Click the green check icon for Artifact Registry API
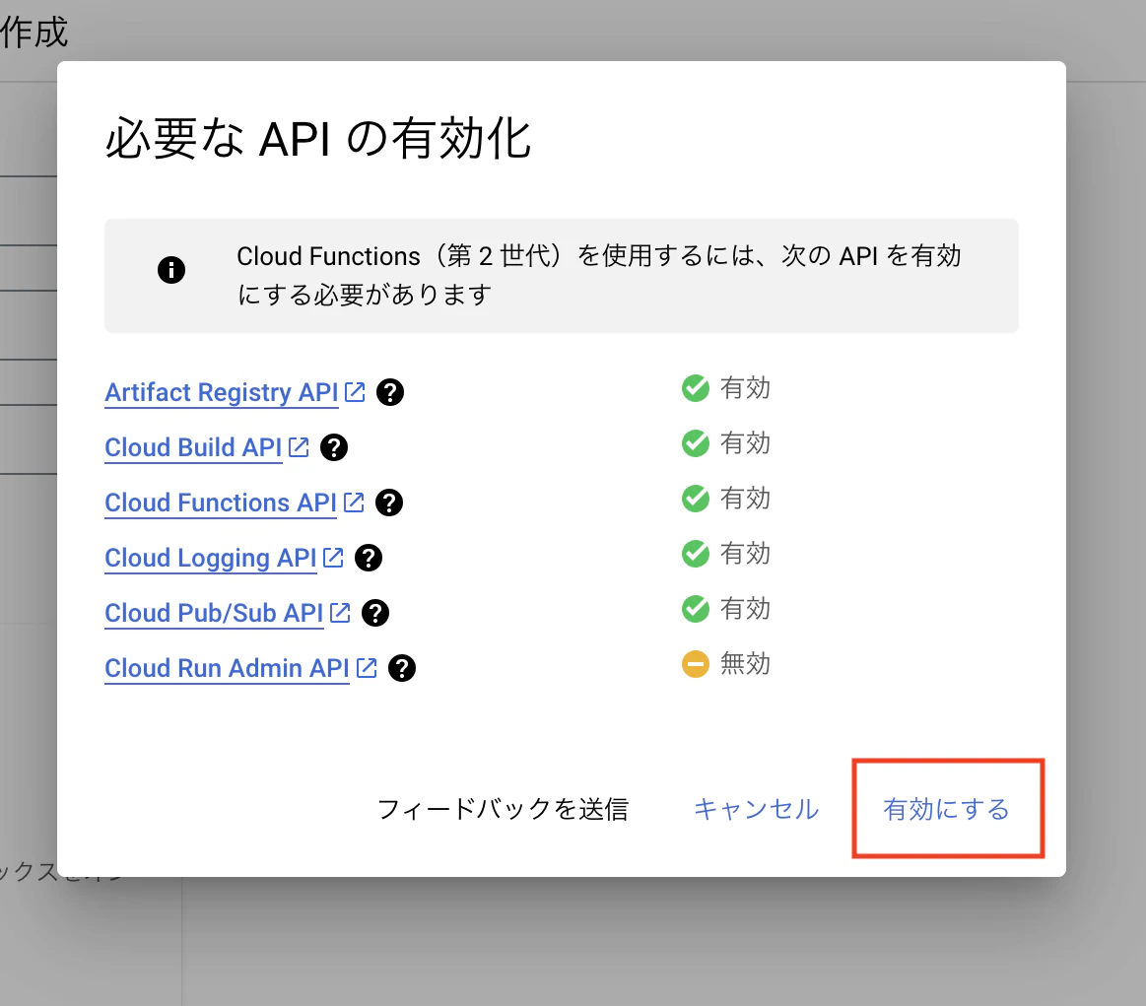The width and height of the screenshot is (1146, 1006). pyautogui.click(x=696, y=388)
